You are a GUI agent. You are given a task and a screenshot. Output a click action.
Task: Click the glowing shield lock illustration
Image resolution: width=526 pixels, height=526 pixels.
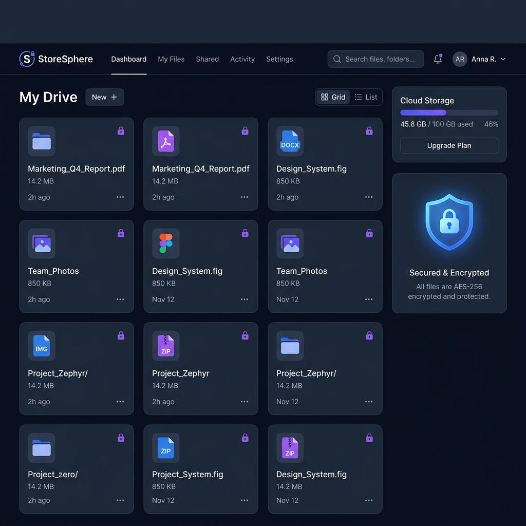[449, 222]
